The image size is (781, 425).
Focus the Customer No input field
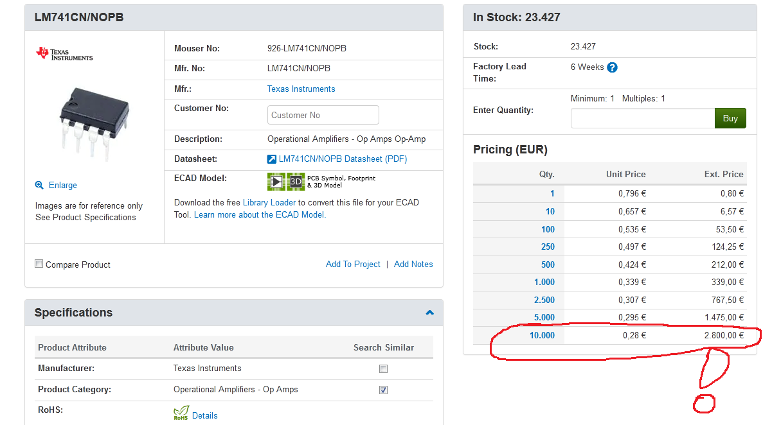[x=323, y=115]
